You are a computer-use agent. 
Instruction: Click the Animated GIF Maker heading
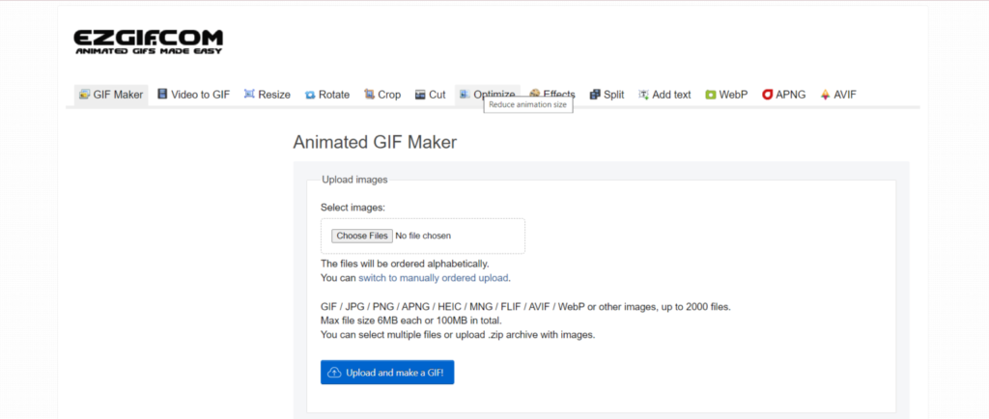374,142
